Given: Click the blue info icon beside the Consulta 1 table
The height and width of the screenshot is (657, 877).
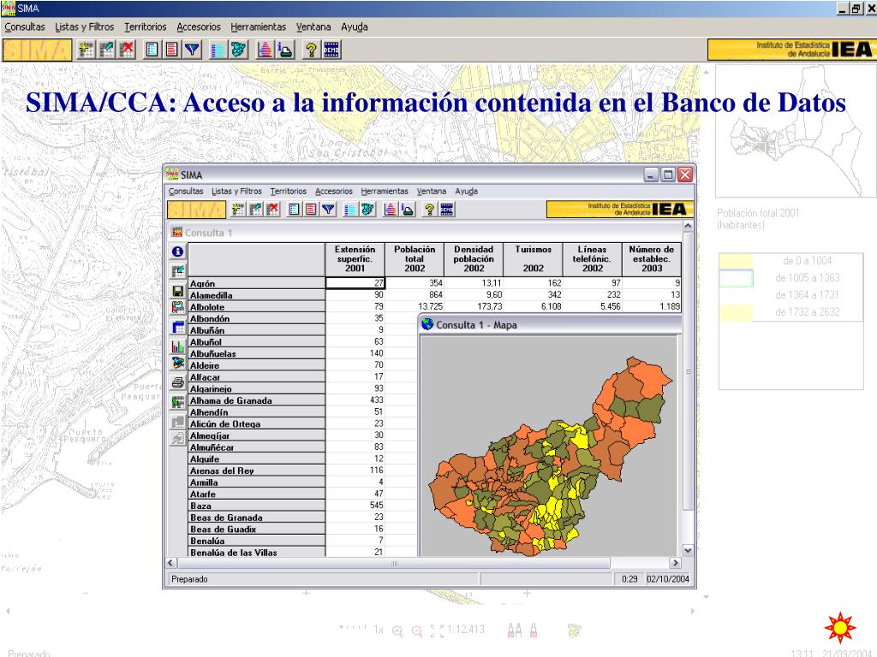Looking at the screenshot, I should click(x=178, y=252).
